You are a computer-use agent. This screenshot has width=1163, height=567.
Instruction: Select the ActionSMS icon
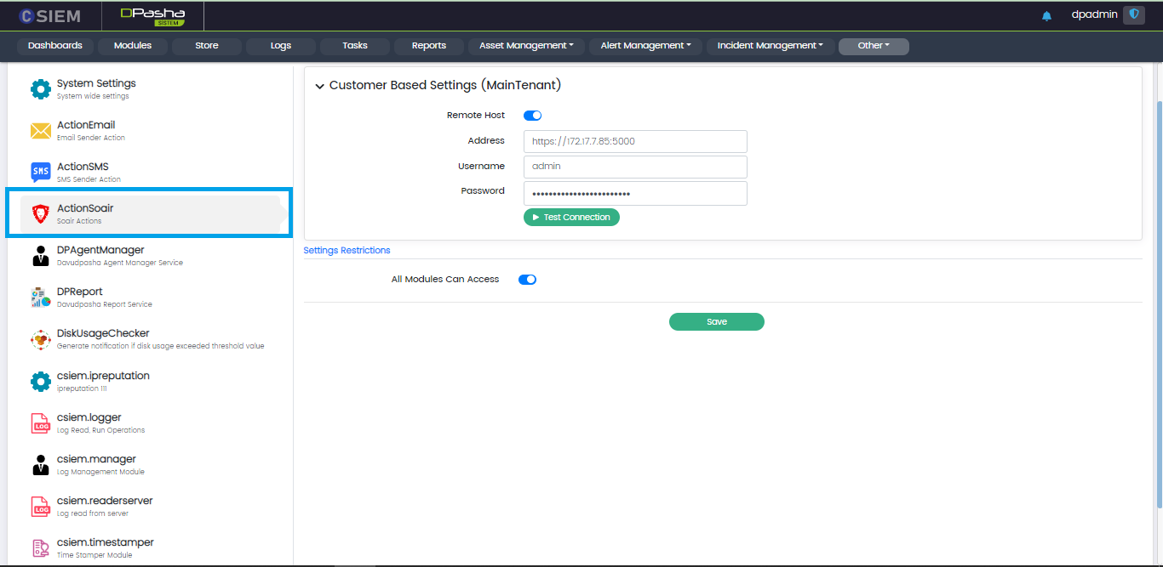pyautogui.click(x=41, y=173)
